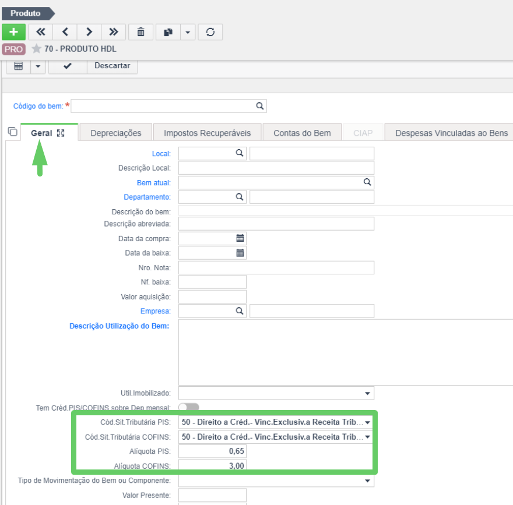Delete the record with the trash icon

[x=140, y=32]
